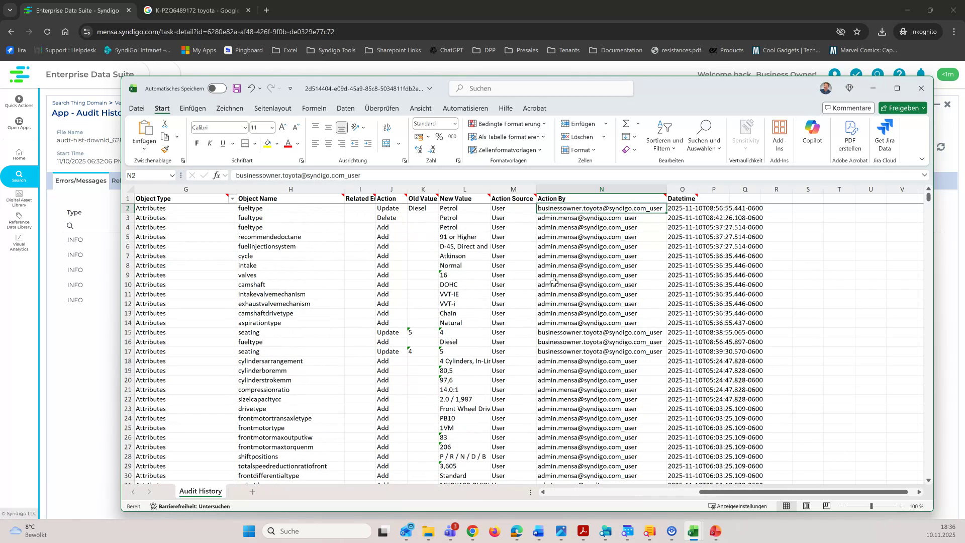
Task: Click the Get Jira Data icon
Action: click(x=884, y=133)
